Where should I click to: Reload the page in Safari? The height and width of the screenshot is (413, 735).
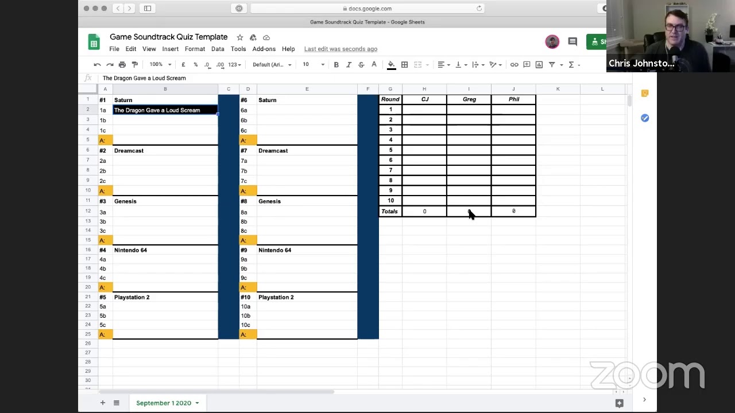tap(479, 9)
